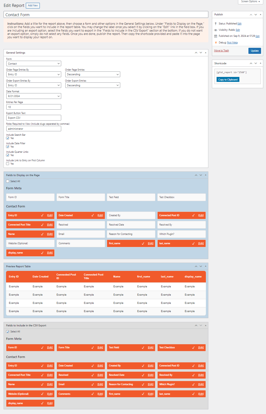The height and width of the screenshot is (414, 266).
Task: Uncheck the Include Date Filter option
Action: (7, 146)
